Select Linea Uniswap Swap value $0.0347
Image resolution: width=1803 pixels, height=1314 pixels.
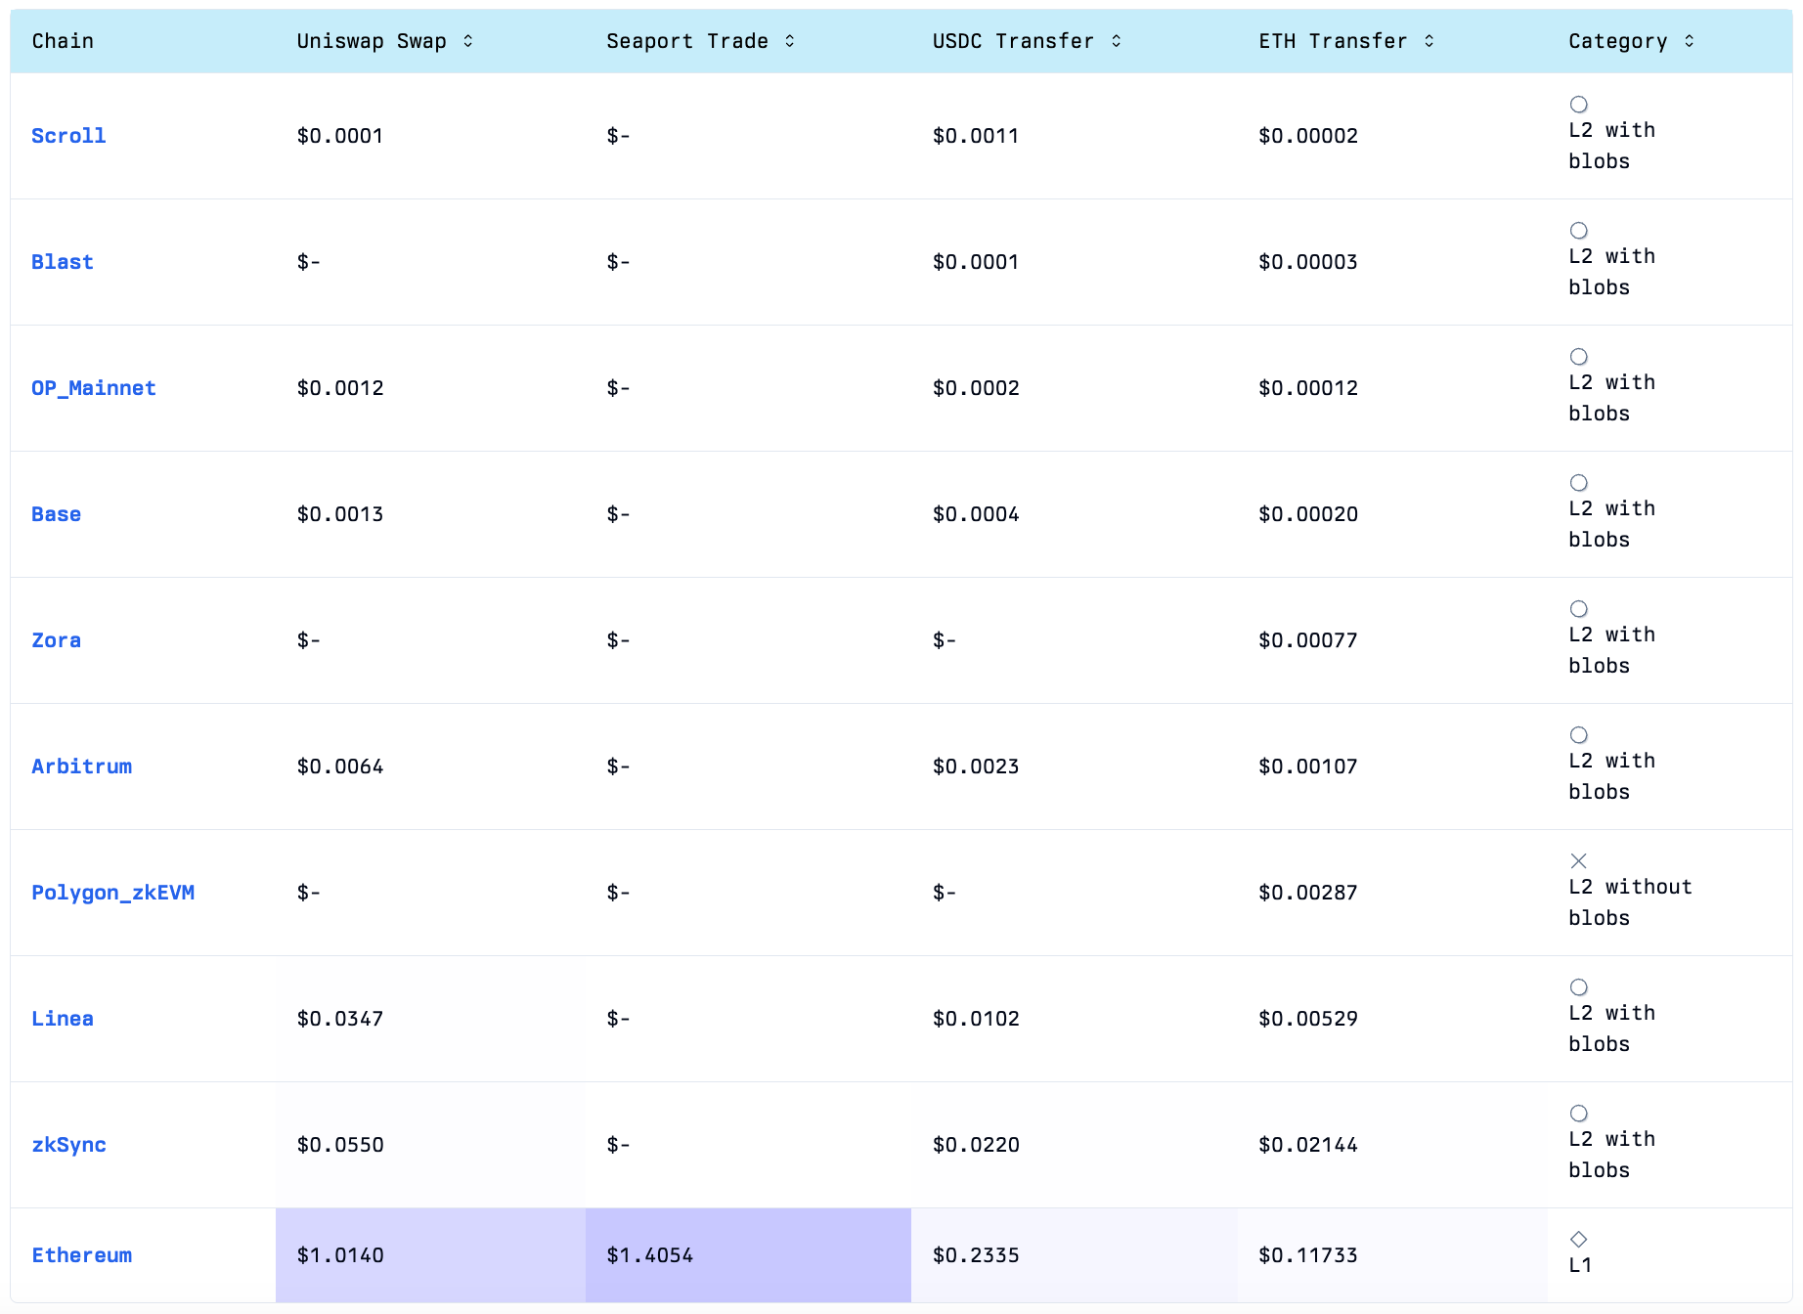point(340,1019)
